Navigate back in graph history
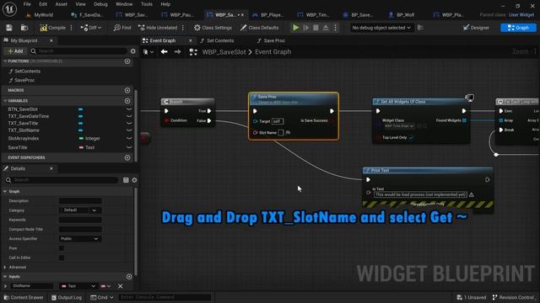 click(x=165, y=52)
